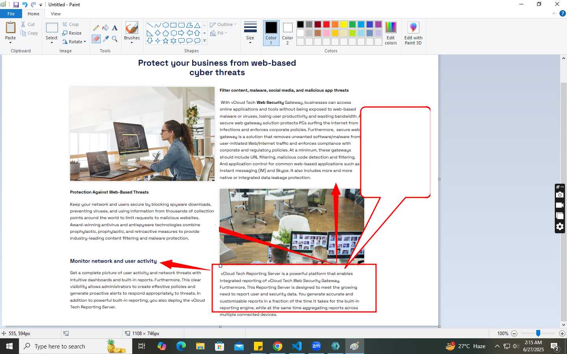Click the zoom out minus button
Viewport: 567px width, 354px height.
point(514,334)
